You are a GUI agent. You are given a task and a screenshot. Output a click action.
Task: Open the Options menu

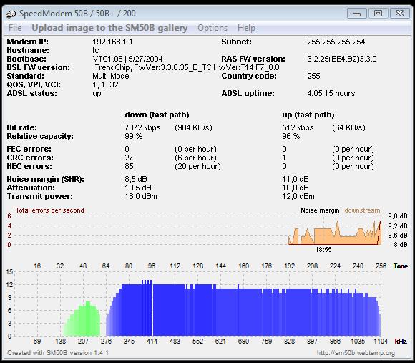(x=213, y=28)
